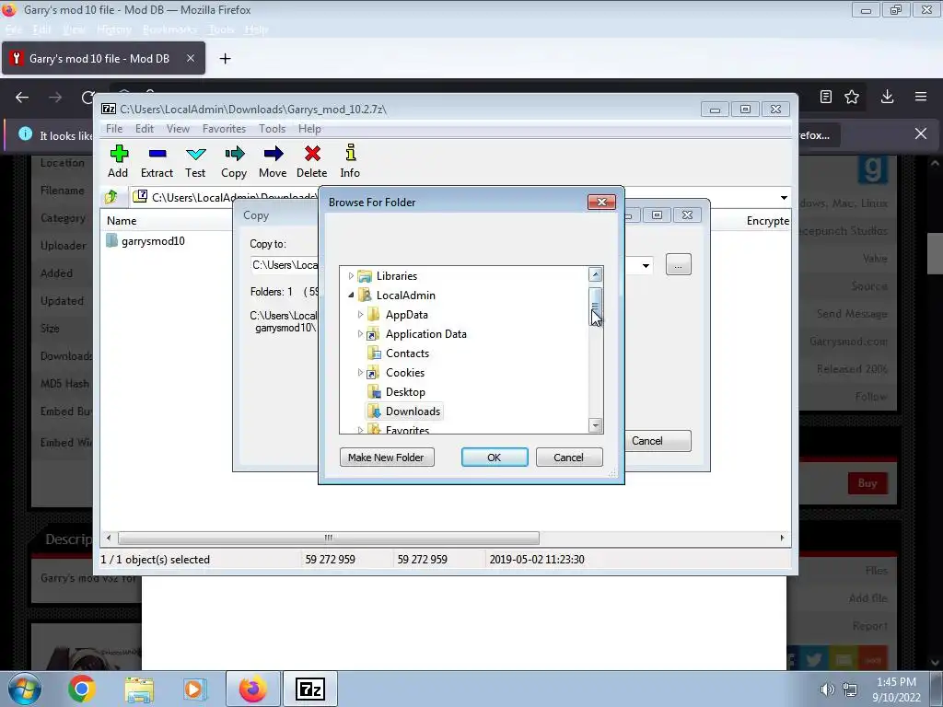943x707 pixels.
Task: Open media player taskbar icon
Action: (x=194, y=689)
